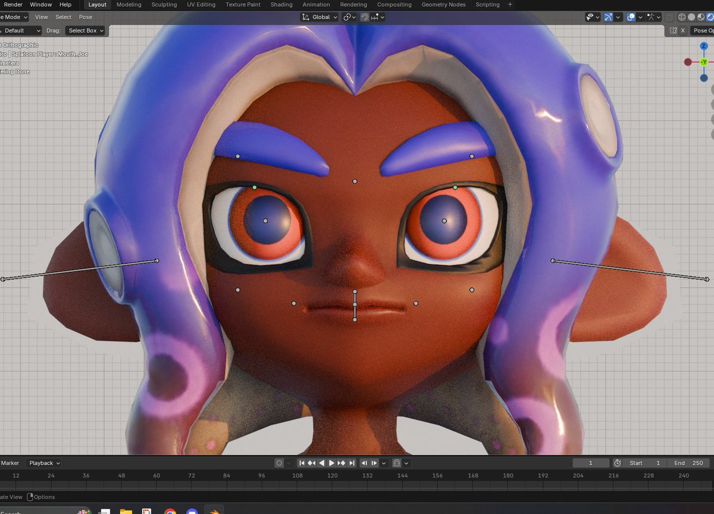The height and width of the screenshot is (514, 714).
Task: Open the Help menu
Action: click(65, 4)
